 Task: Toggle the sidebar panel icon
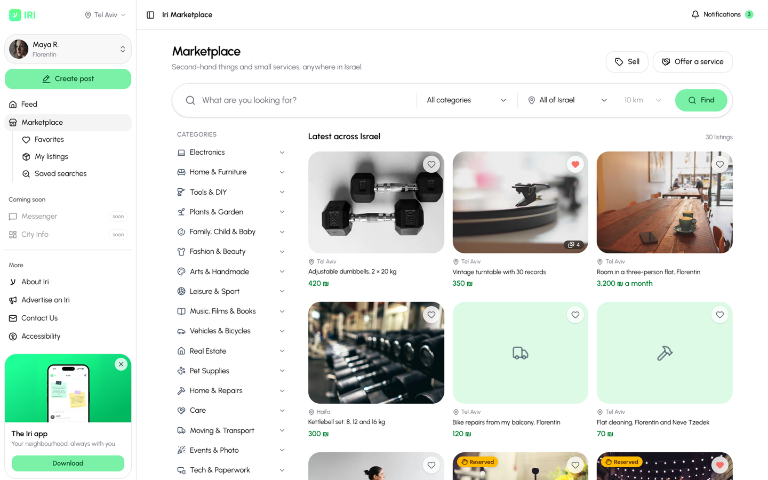pos(150,15)
